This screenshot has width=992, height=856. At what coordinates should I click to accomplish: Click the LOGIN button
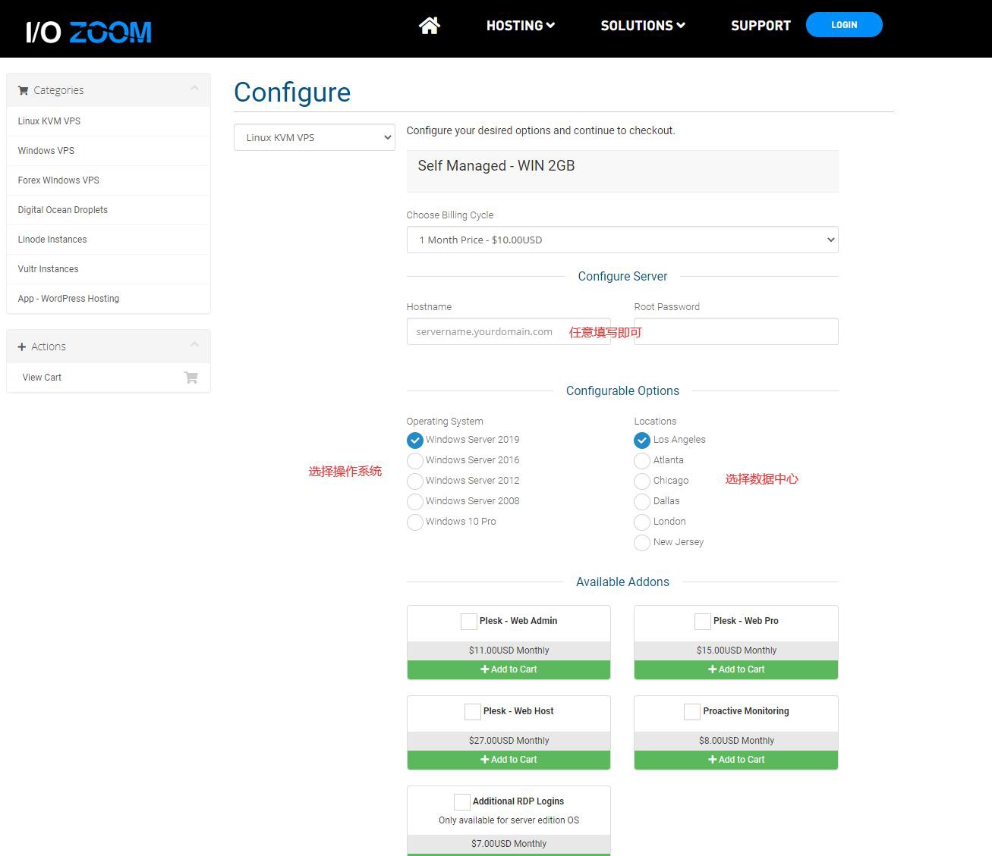(x=844, y=25)
